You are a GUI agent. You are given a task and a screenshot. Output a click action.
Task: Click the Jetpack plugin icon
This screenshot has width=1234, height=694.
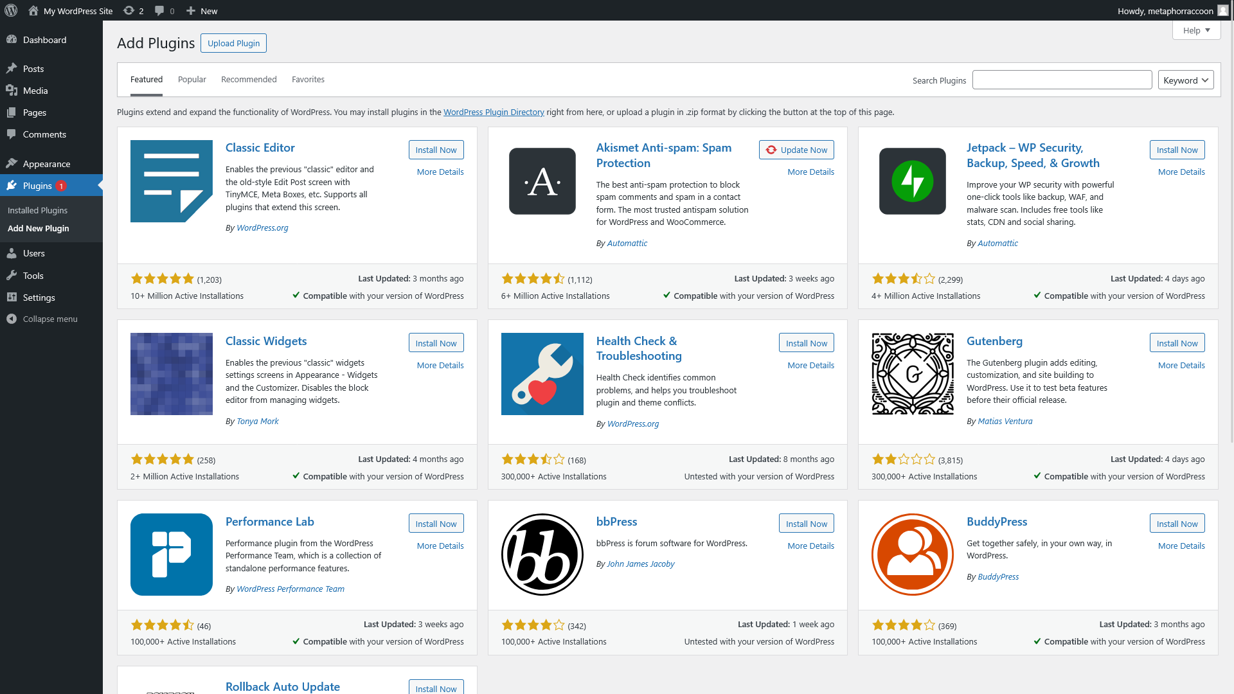[912, 181]
